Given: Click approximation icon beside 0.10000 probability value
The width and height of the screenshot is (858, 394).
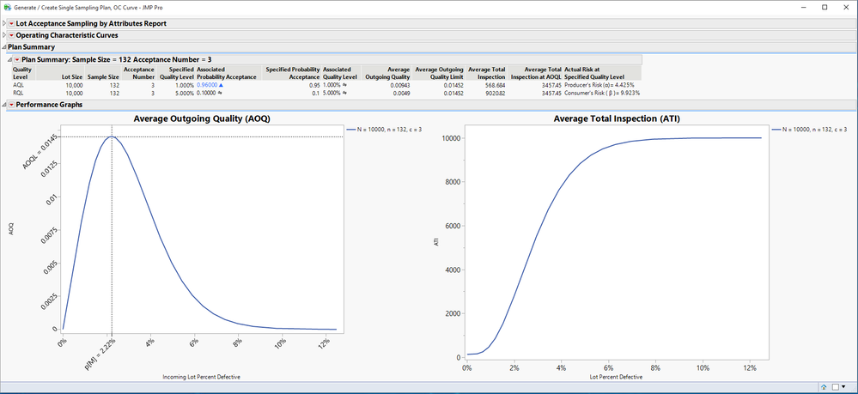Looking at the screenshot, I should point(219,93).
